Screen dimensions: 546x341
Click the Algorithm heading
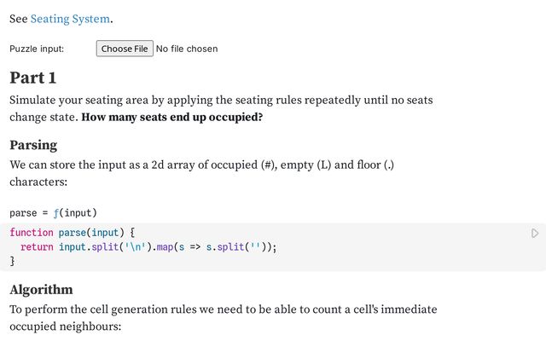[41, 289]
